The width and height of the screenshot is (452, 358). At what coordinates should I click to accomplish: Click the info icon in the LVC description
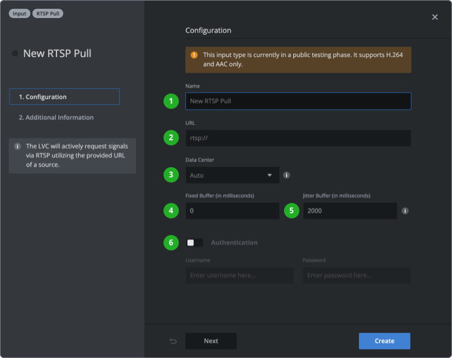click(x=17, y=146)
